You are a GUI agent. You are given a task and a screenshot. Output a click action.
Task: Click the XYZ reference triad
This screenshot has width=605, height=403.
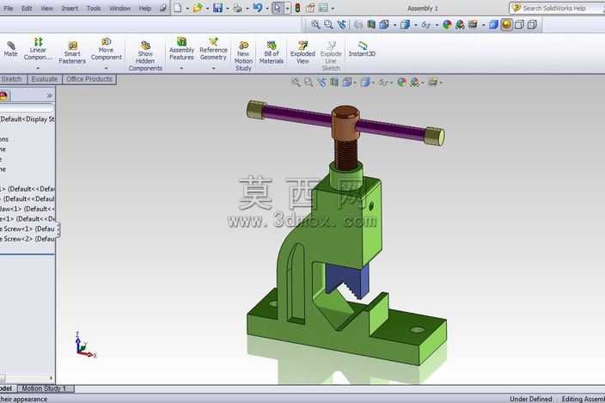pos(84,345)
